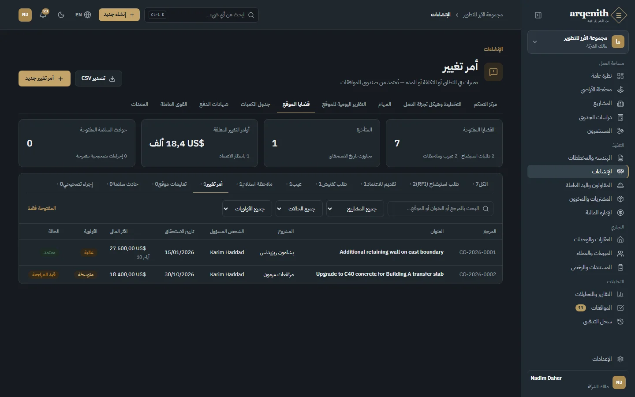
Task: Open نظرة عامة overview icon
Action: point(620,76)
